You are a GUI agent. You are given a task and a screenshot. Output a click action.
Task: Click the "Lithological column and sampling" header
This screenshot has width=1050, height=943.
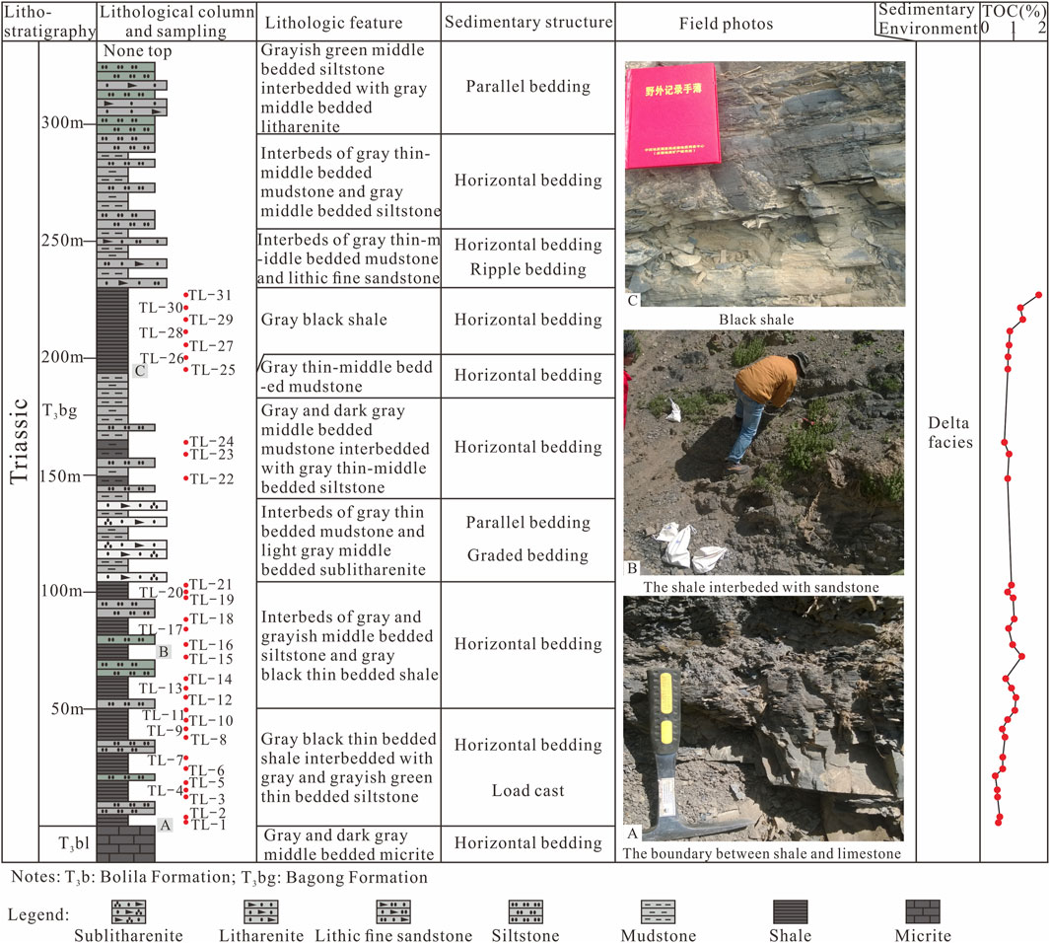coord(176,22)
